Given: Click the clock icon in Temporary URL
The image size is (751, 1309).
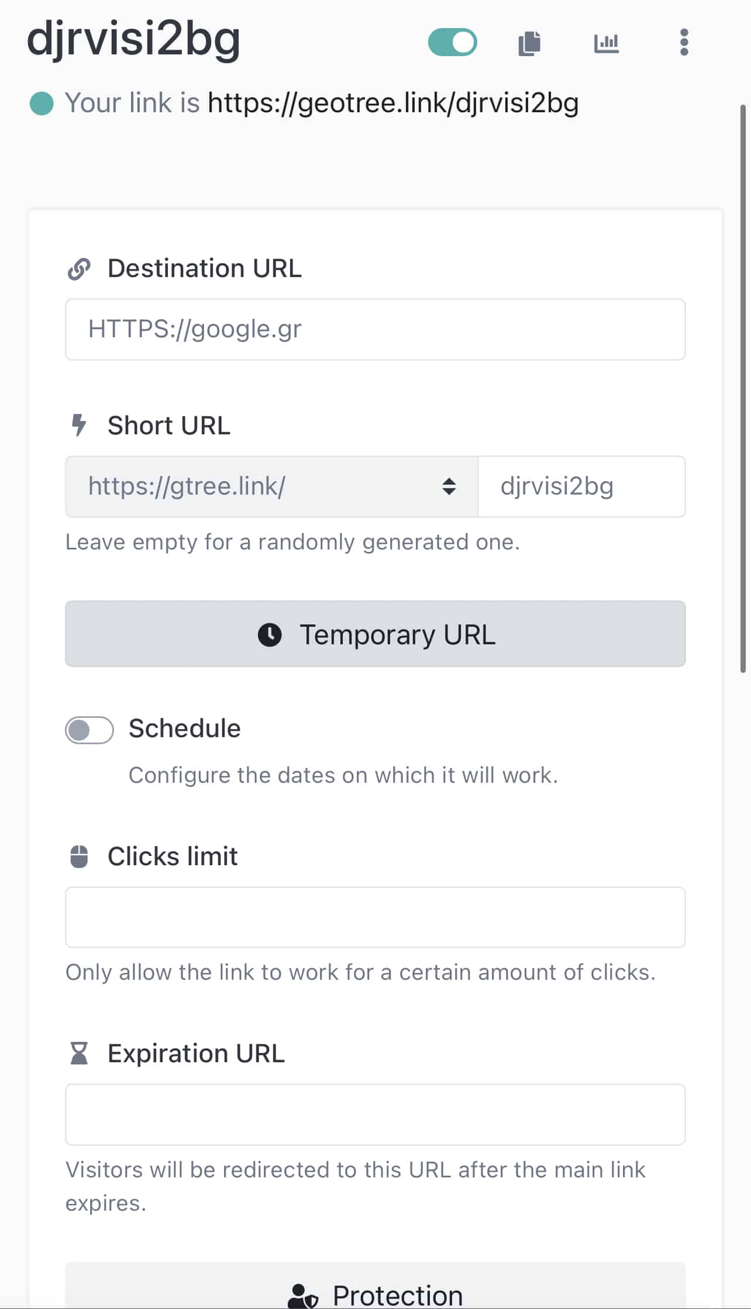Looking at the screenshot, I should pyautogui.click(x=270, y=634).
